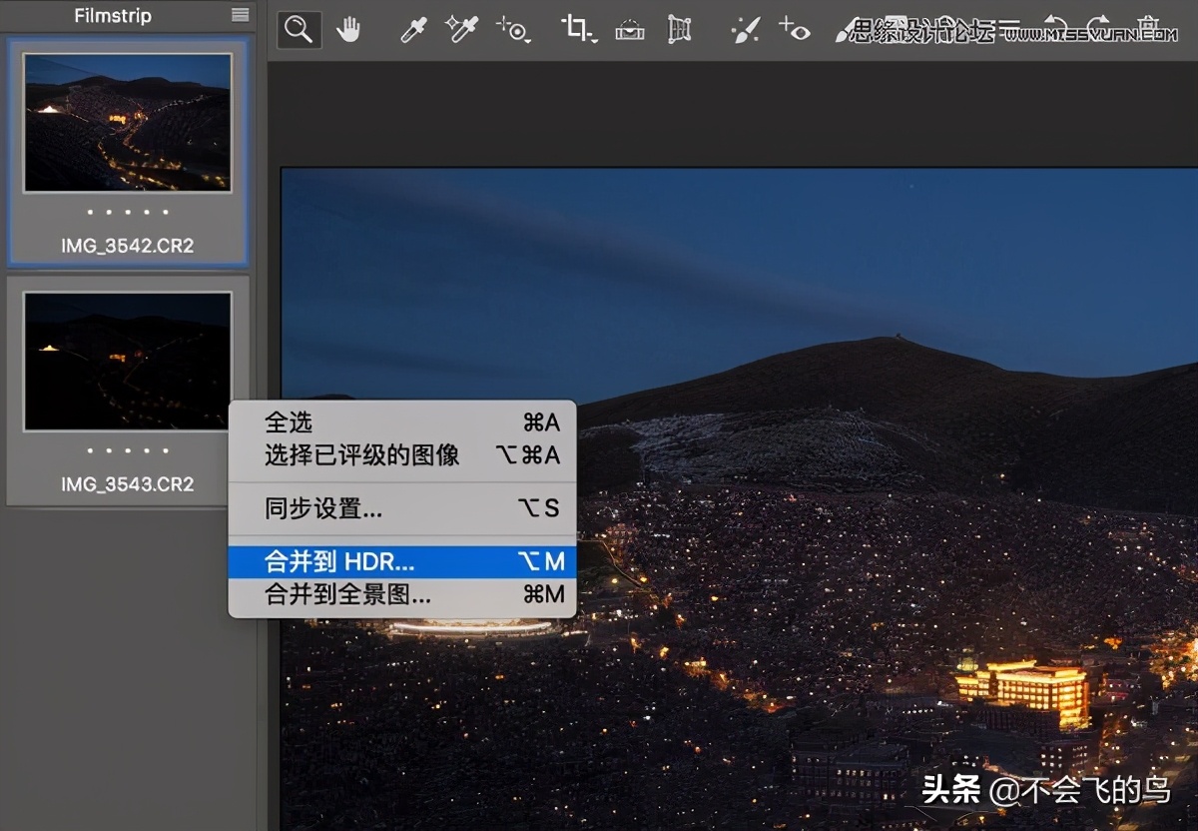Select the Zoom tool
1198x831 pixels.
pyautogui.click(x=298, y=29)
